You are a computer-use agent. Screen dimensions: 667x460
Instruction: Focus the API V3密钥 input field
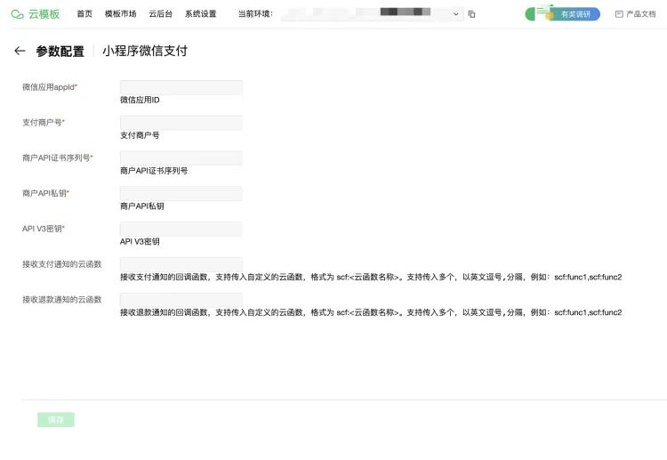(181, 229)
